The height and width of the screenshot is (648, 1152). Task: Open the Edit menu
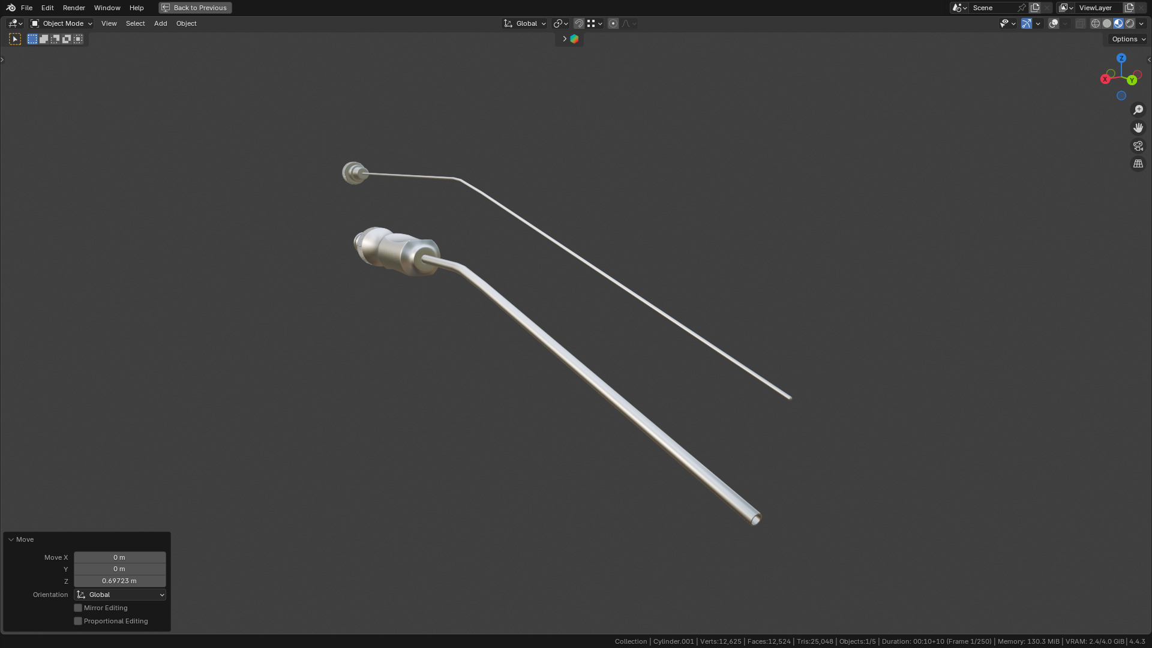47,8
